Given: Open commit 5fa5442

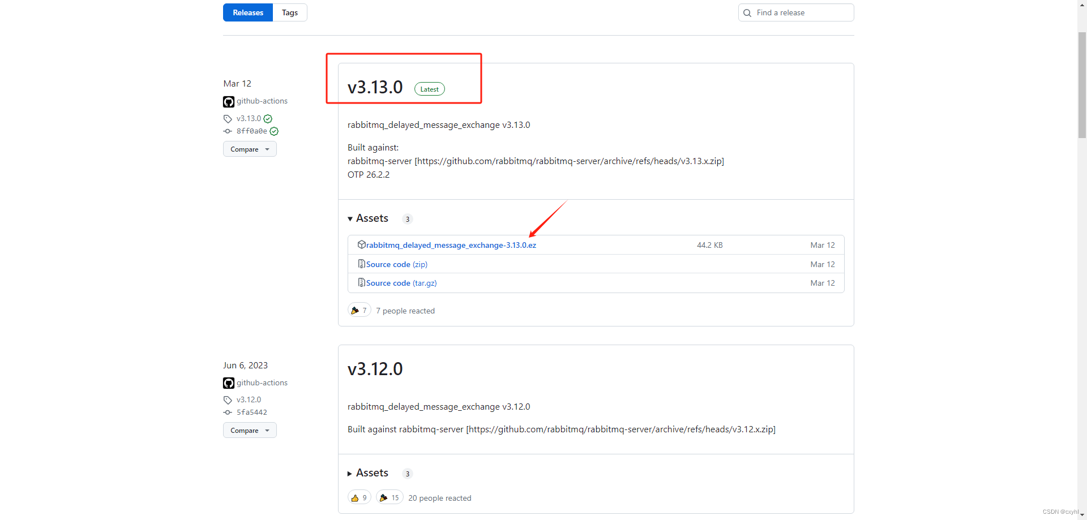Looking at the screenshot, I should point(252,412).
